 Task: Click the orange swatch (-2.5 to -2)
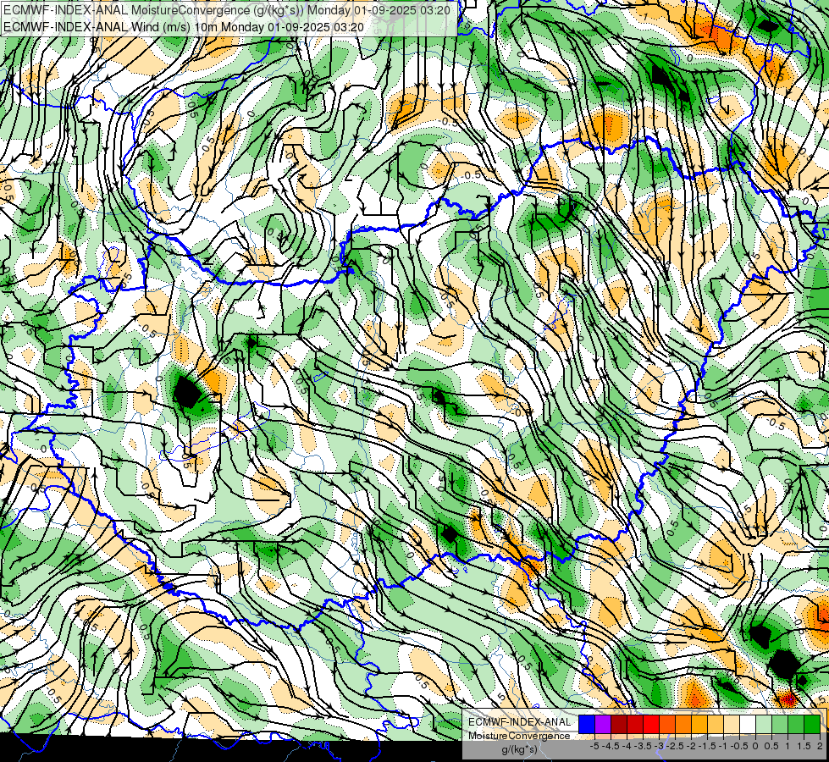pyautogui.click(x=683, y=724)
